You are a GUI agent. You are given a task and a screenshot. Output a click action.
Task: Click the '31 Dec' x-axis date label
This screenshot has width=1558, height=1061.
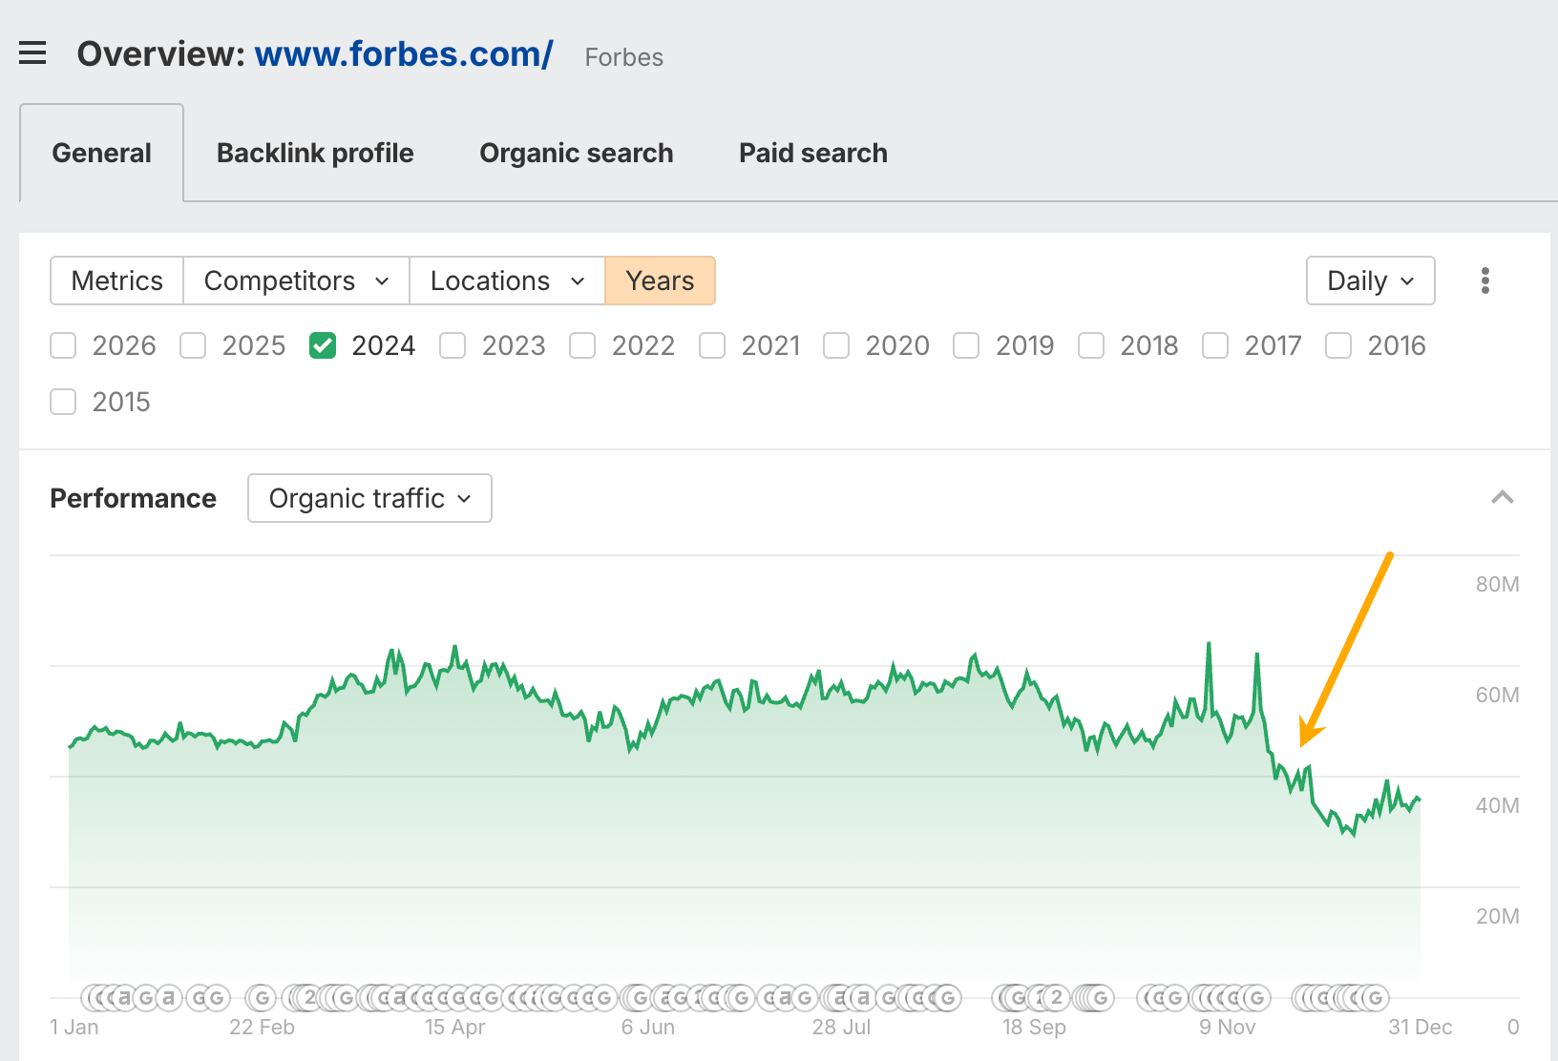(x=1421, y=1028)
